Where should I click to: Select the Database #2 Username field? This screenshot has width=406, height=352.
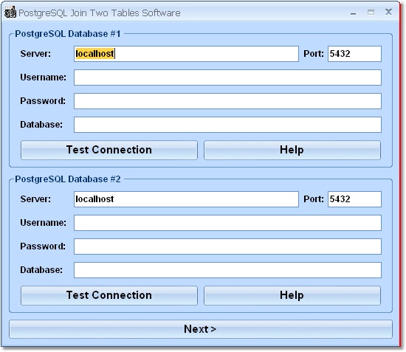coord(227,223)
